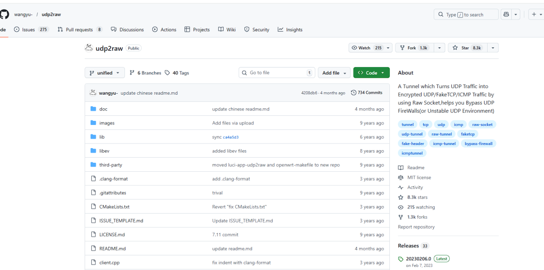
Task: Open the third-party folder
Action: tap(111, 165)
